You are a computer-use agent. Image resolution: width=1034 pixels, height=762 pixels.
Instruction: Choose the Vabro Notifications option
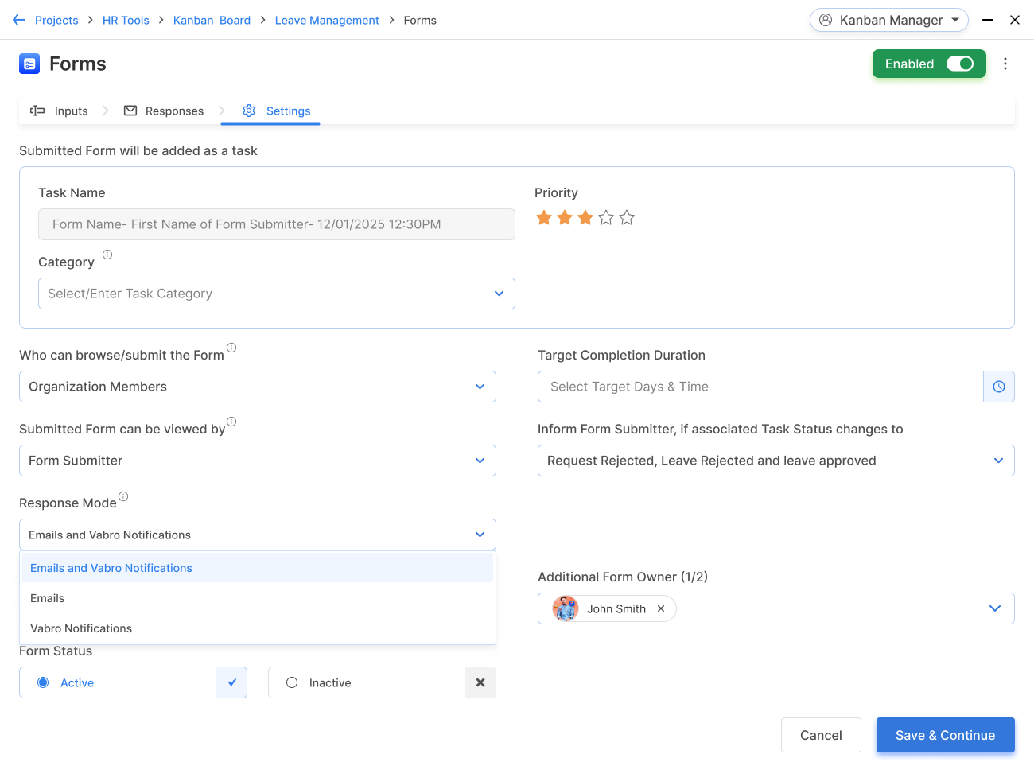(257, 628)
